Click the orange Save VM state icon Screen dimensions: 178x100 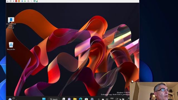19,1
